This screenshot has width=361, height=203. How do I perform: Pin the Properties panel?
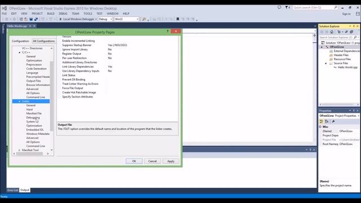point(354,111)
